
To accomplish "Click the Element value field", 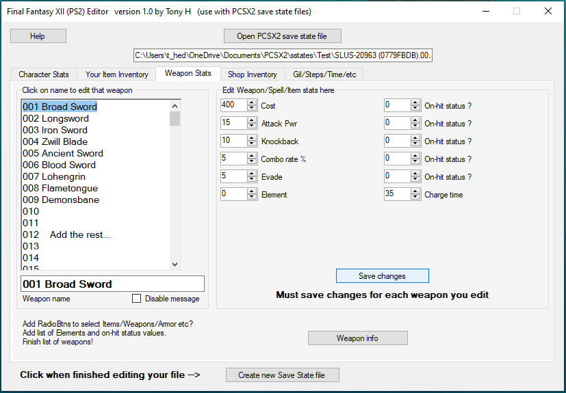I will pos(234,194).
